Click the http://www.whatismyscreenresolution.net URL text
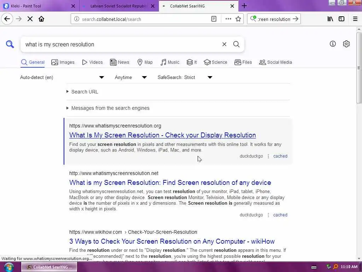 click(x=114, y=173)
